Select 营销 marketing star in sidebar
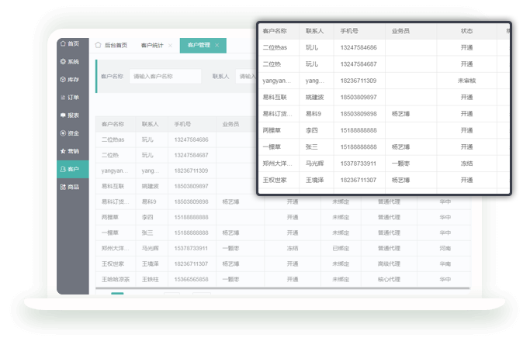 [71, 151]
